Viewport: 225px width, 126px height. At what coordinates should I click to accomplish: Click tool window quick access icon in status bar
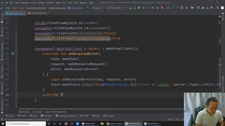pos(2,119)
